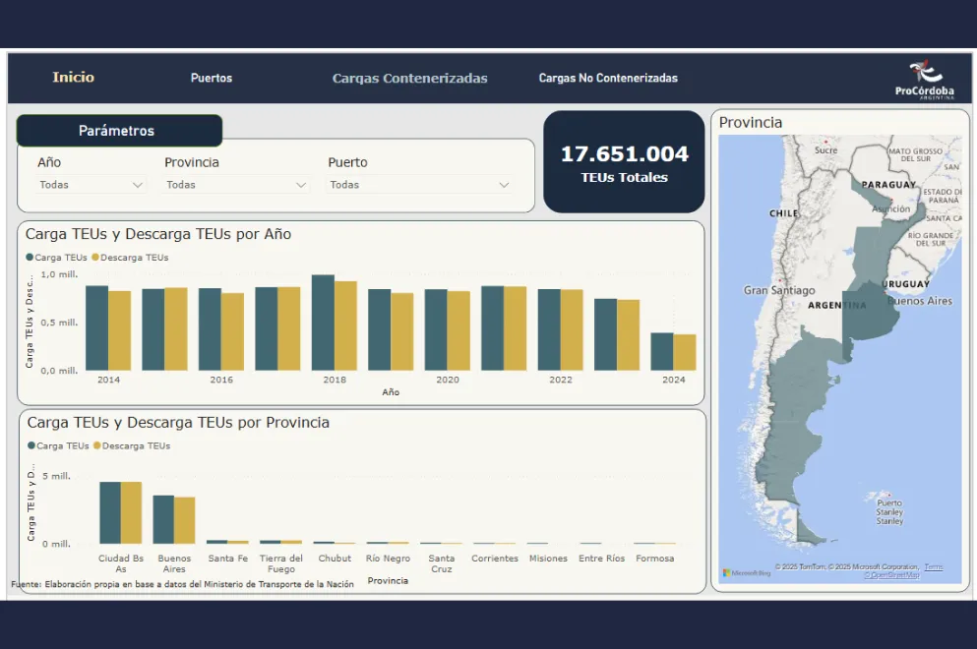Click the 17.651.004 TEUs Totales card

point(624,162)
